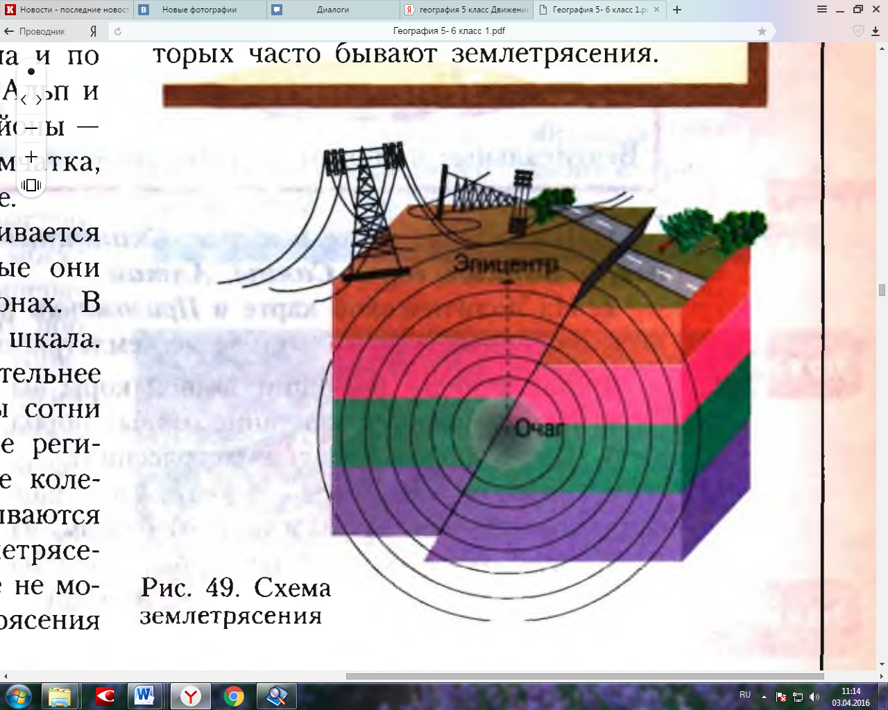This screenshot has width=888, height=710.
Task: Click the Эпицентр label in diagram
Action: pyautogui.click(x=506, y=264)
